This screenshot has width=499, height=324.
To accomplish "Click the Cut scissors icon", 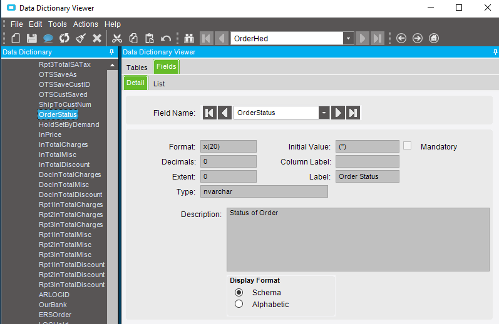I will coord(116,38).
